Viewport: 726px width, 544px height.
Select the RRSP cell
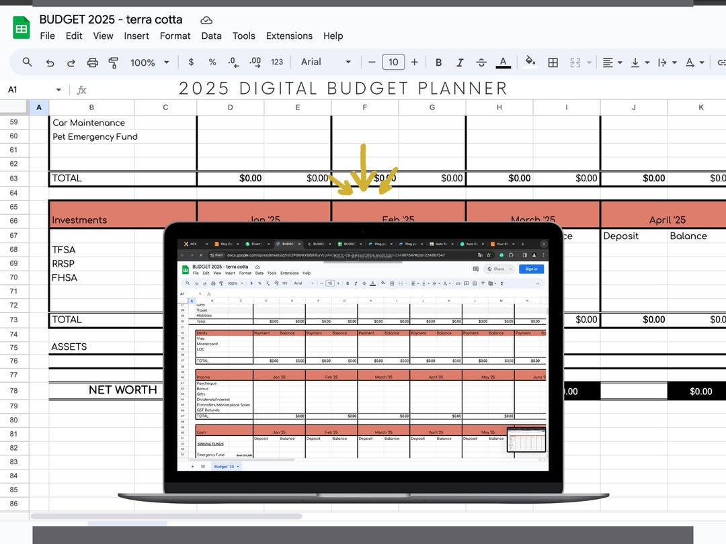[91, 264]
